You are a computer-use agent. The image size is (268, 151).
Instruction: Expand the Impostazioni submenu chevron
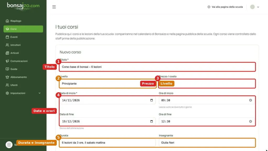[x=40, y=93]
